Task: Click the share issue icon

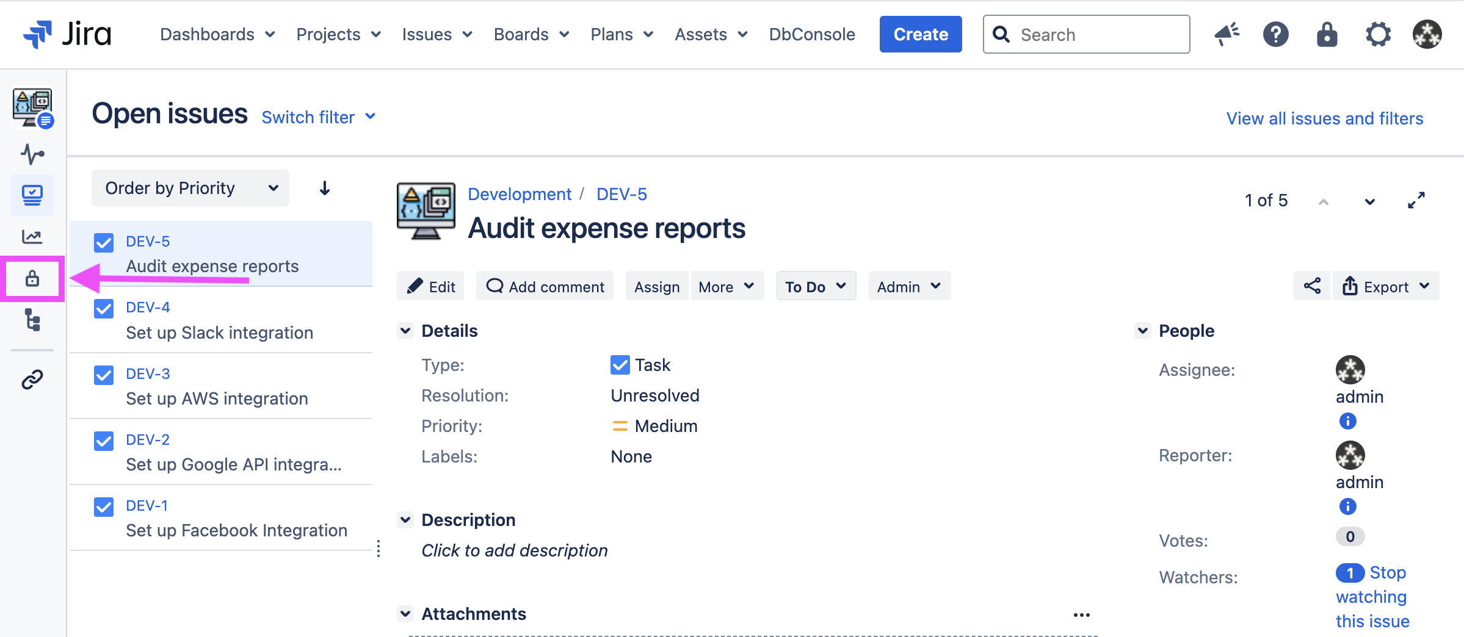Action: [1312, 286]
